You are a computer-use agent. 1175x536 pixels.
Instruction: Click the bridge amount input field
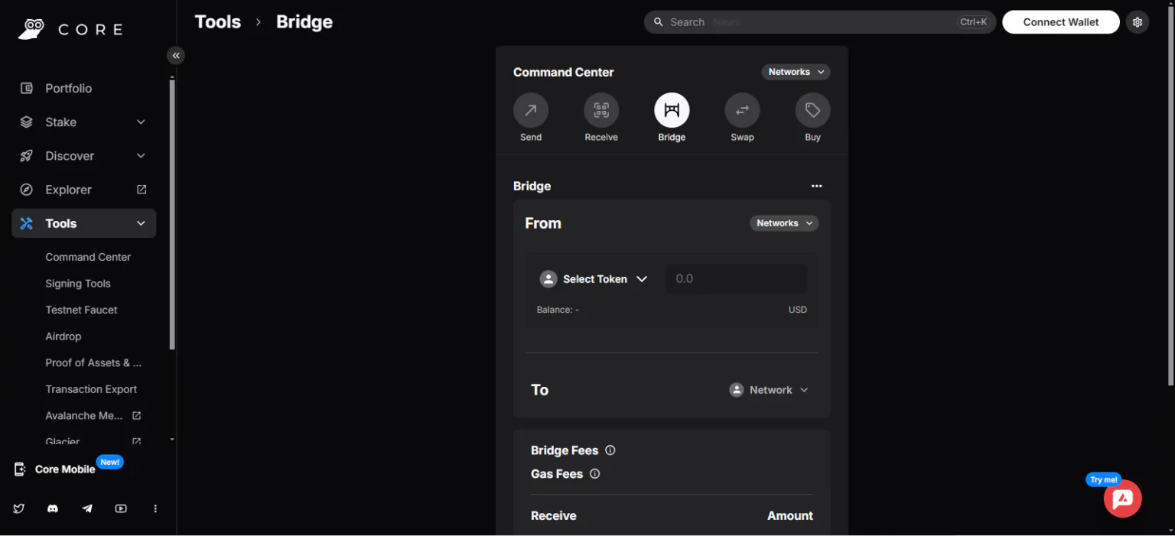click(x=735, y=279)
